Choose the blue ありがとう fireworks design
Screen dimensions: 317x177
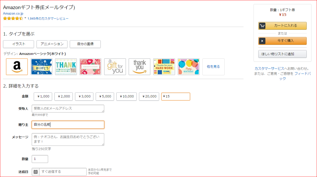click(x=41, y=67)
